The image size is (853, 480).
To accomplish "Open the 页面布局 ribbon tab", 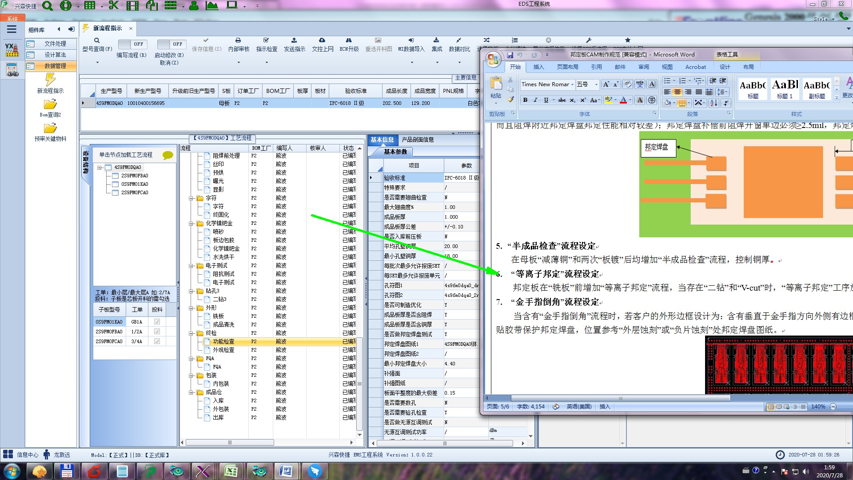I will click(567, 67).
